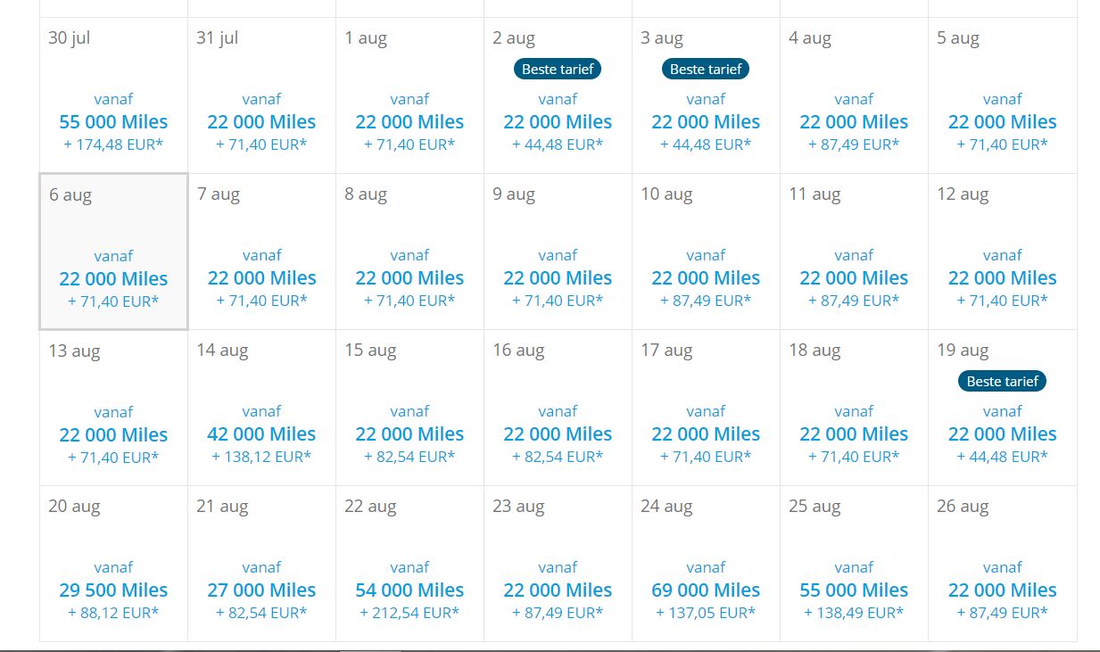This screenshot has width=1100, height=652.
Task: Select the 13 aug date cell
Action: click(113, 409)
